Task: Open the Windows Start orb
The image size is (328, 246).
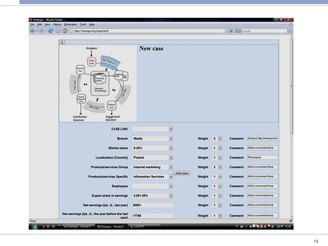Action: [35, 226]
